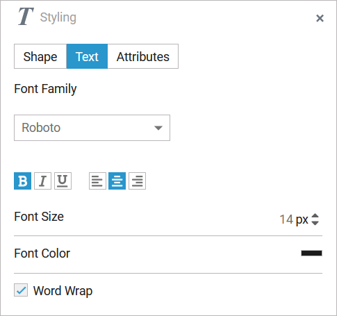Viewport: 337px width, 316px height.
Task: Toggle italic text formatting
Action: coord(42,181)
